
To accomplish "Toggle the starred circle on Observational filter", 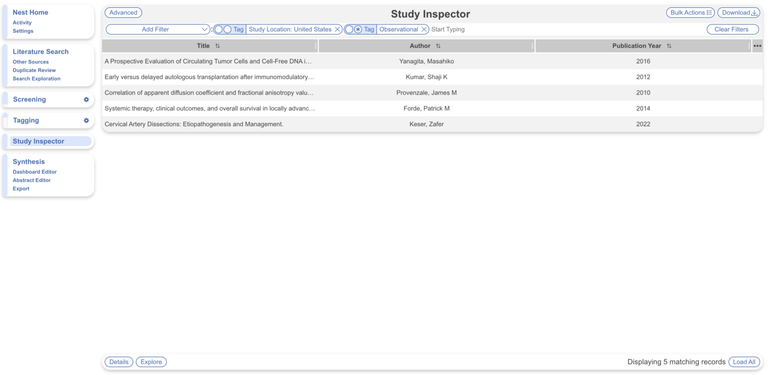I will (357, 29).
